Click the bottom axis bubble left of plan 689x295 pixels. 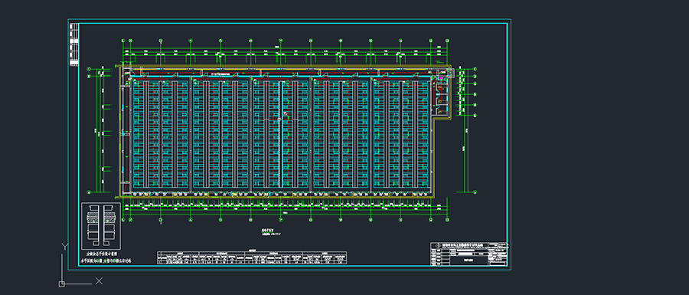89,192
